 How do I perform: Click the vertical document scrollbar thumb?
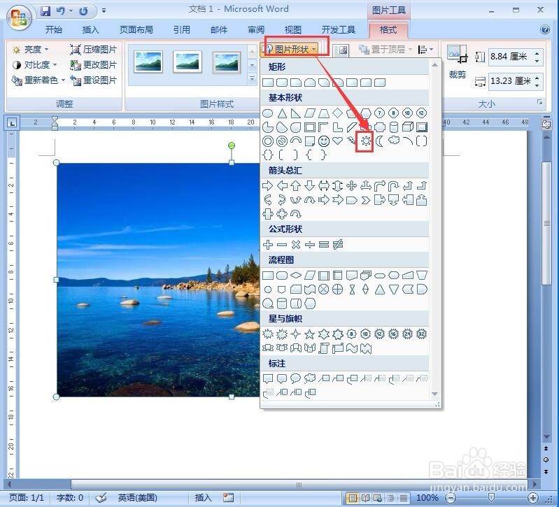[x=546, y=223]
